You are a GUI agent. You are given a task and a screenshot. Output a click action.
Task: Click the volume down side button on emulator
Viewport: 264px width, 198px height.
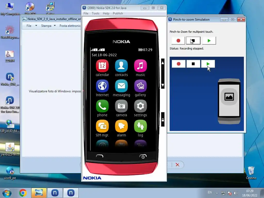click(x=163, y=85)
